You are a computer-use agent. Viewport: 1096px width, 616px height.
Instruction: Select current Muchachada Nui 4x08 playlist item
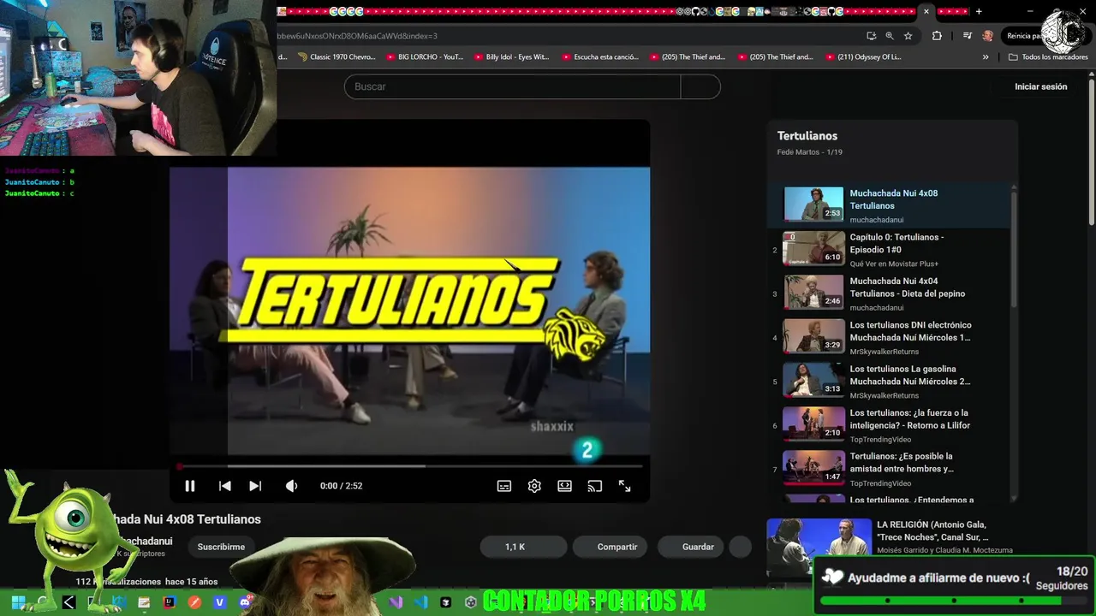pos(890,205)
